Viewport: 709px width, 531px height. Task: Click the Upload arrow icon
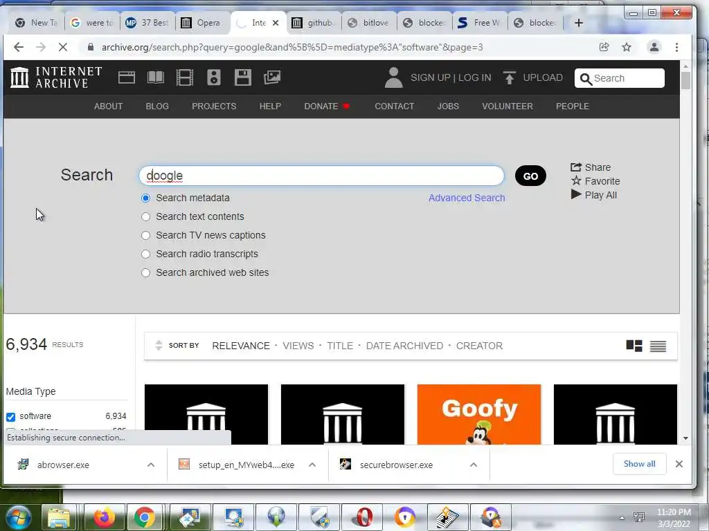click(x=509, y=77)
